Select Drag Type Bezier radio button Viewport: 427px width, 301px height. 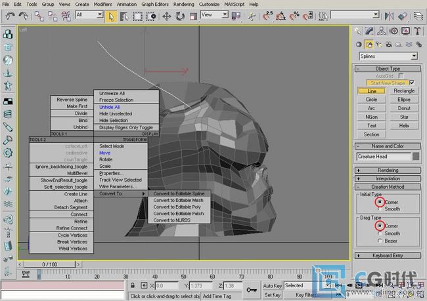pyautogui.click(x=380, y=241)
